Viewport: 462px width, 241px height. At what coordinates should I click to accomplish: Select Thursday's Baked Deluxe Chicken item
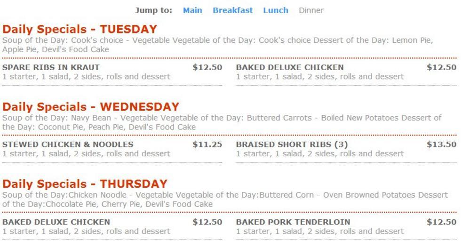click(x=56, y=222)
